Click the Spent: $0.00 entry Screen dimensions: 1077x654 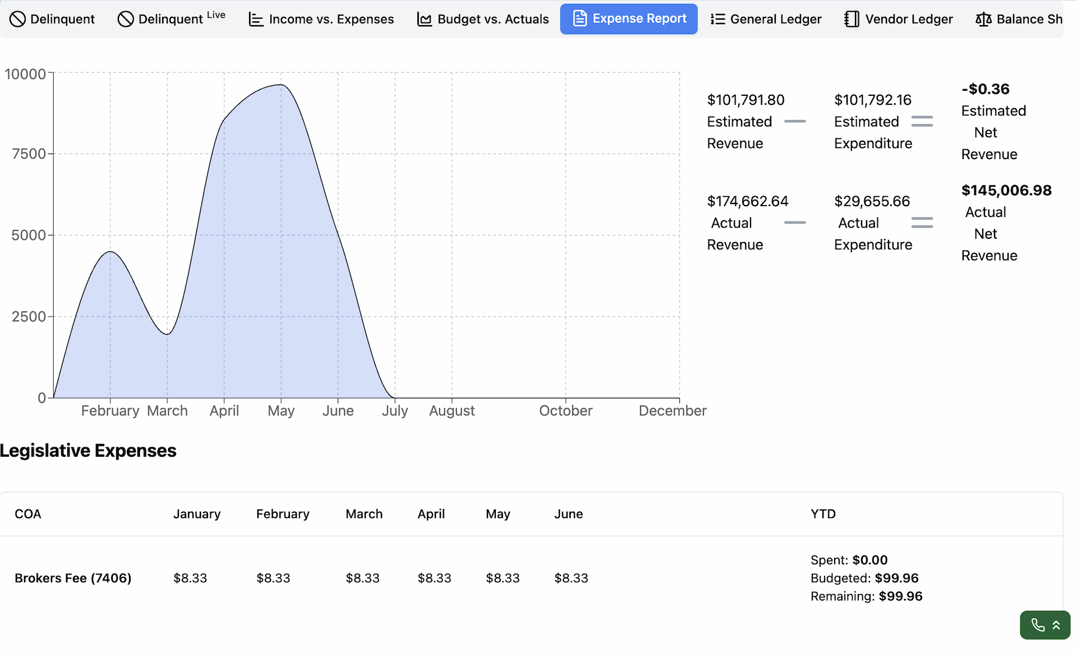[849, 560]
